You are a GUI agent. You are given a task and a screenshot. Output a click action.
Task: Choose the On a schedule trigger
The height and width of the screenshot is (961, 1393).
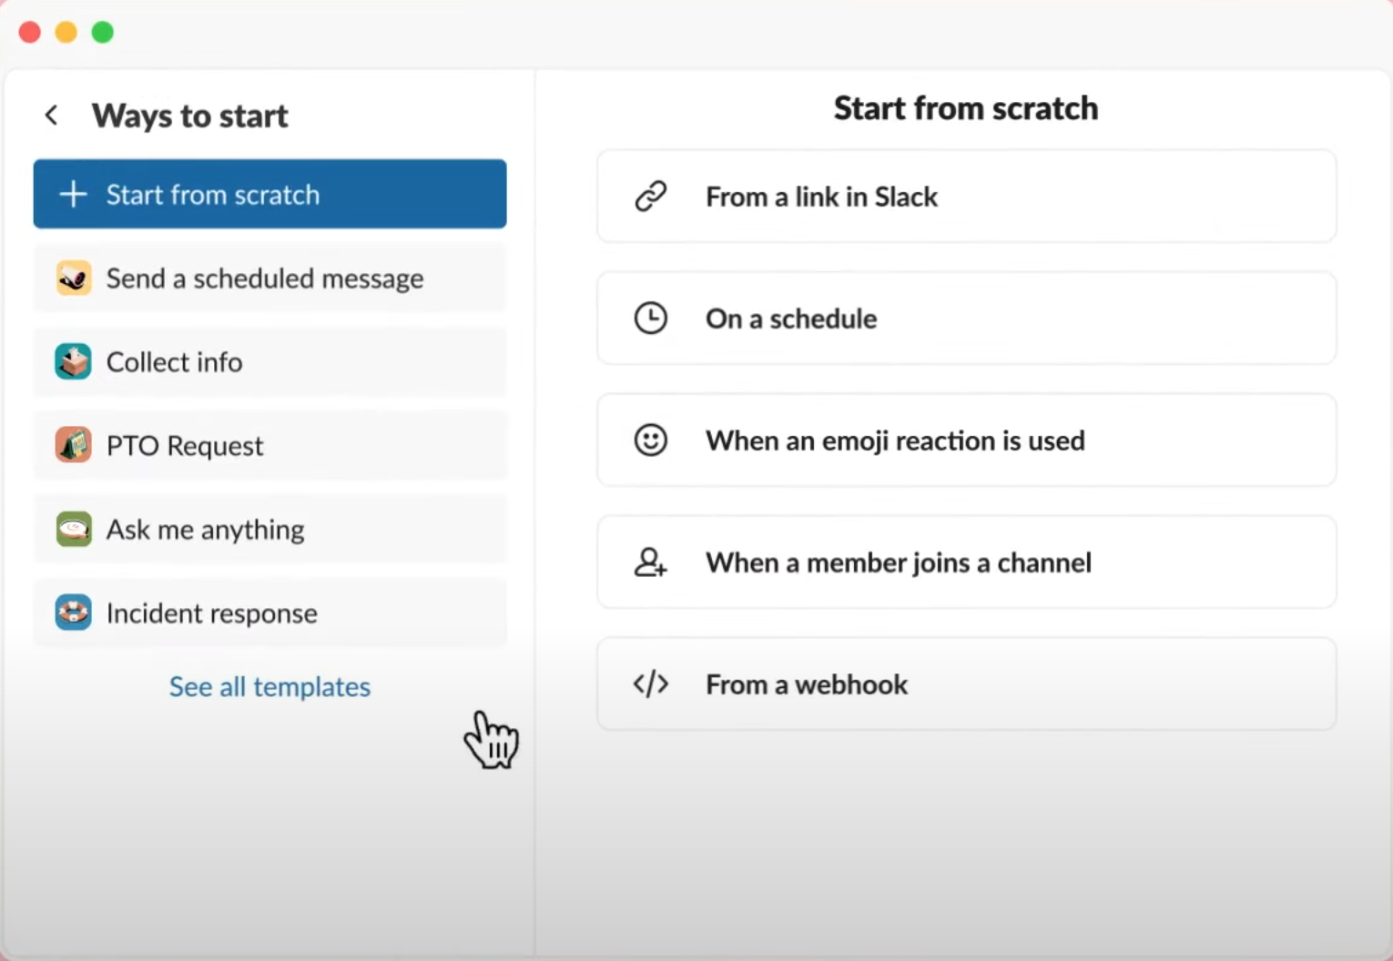click(965, 318)
